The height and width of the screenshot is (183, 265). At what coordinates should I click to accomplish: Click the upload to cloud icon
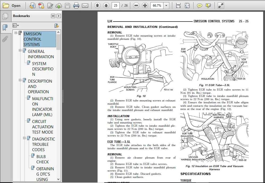(x=59, y=6)
